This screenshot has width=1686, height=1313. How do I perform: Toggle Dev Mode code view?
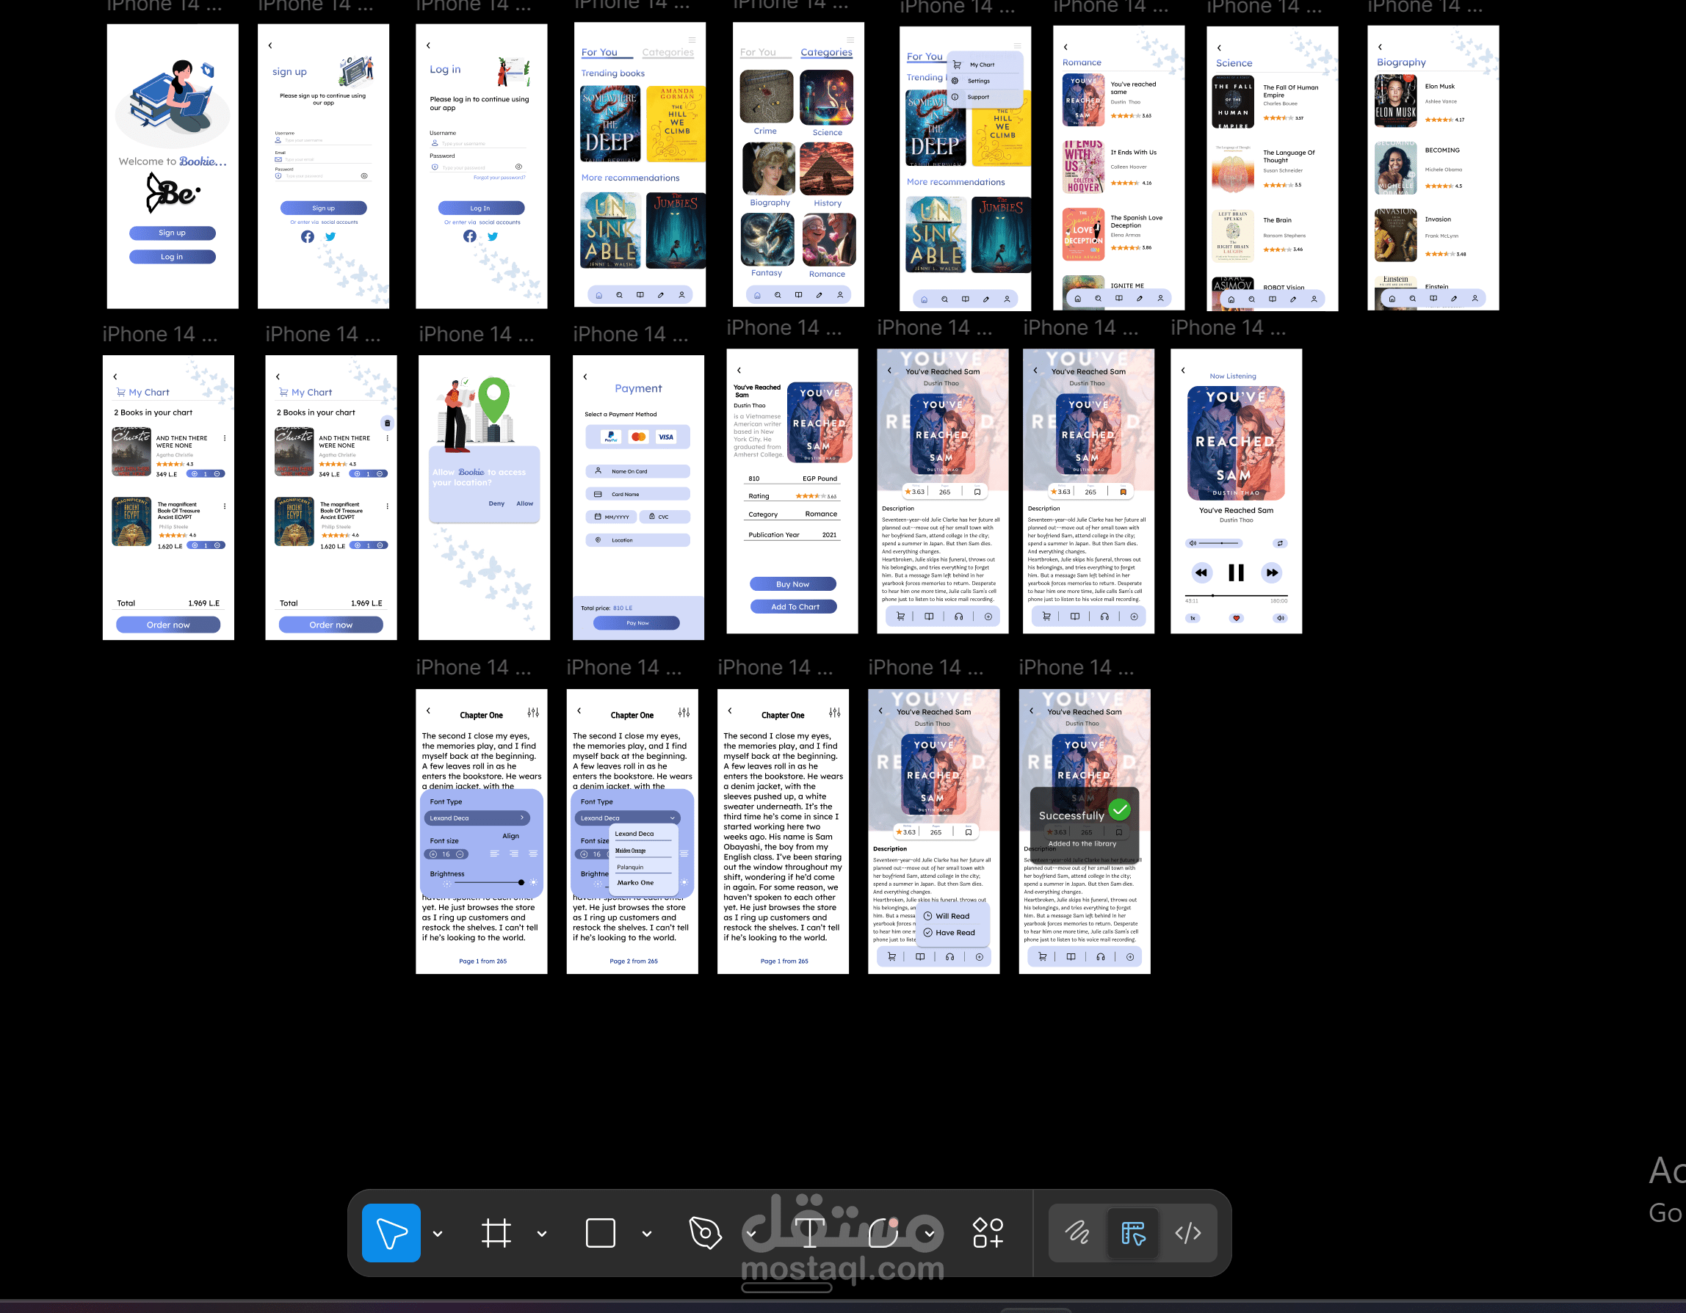pyautogui.click(x=1187, y=1232)
